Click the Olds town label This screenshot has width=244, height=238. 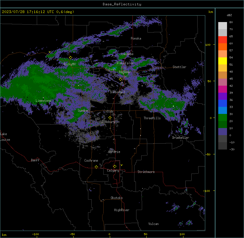tap(110, 111)
